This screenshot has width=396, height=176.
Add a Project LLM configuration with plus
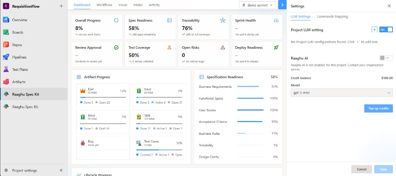[374, 30]
